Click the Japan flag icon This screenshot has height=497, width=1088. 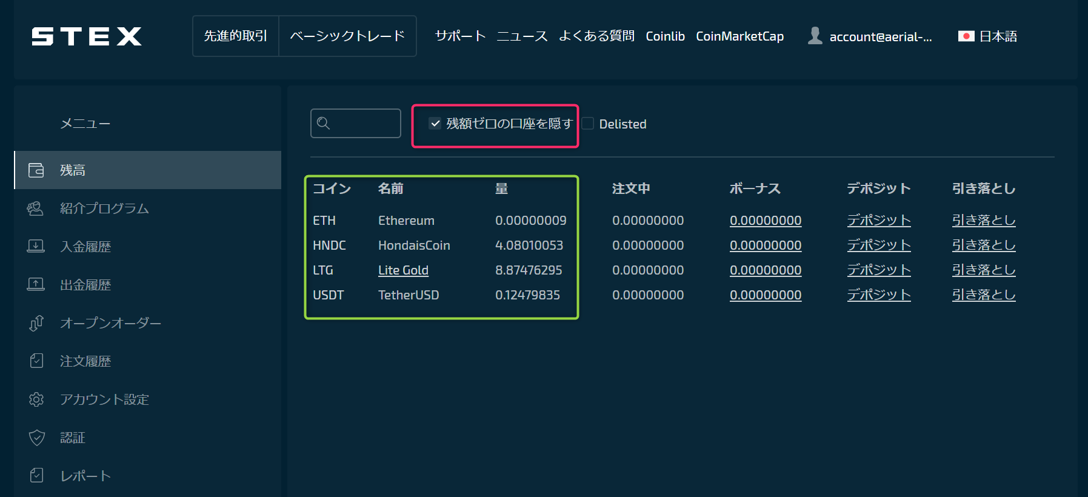tap(966, 36)
